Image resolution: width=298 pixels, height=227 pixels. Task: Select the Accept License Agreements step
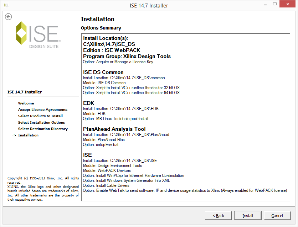(x=43, y=110)
